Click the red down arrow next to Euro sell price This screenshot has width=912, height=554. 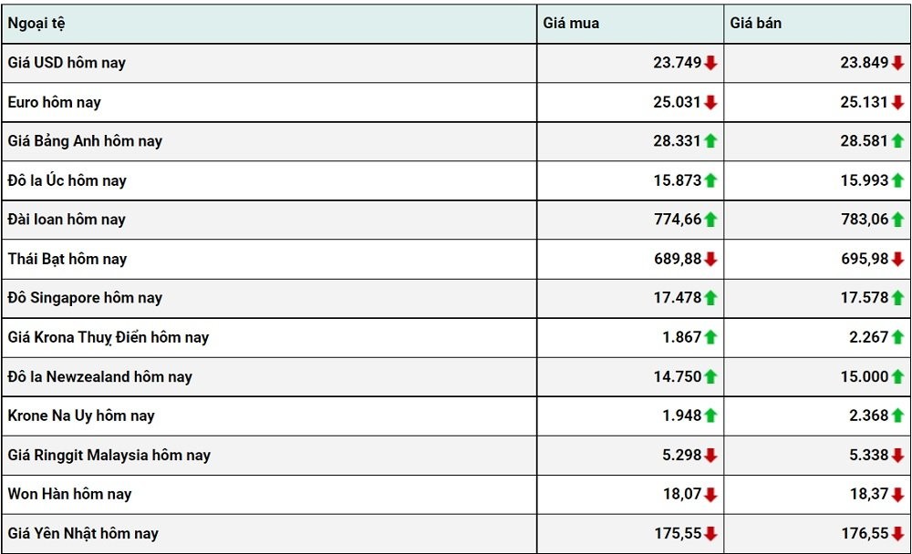pos(897,102)
